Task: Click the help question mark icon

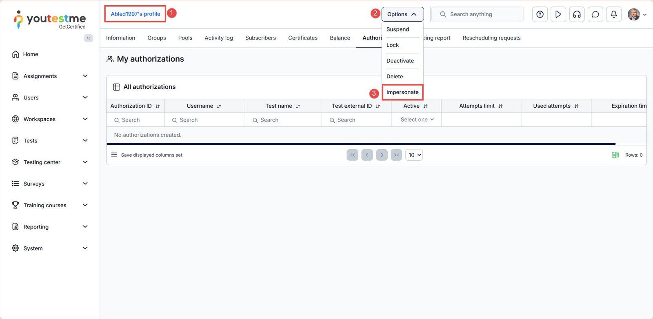Action: (x=540, y=14)
